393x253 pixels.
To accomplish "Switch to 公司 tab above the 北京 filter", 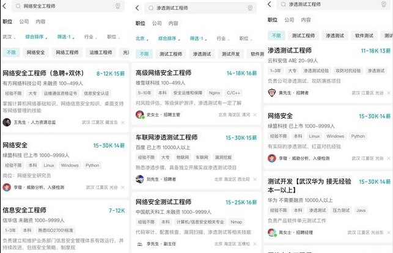I will [x=157, y=23].
